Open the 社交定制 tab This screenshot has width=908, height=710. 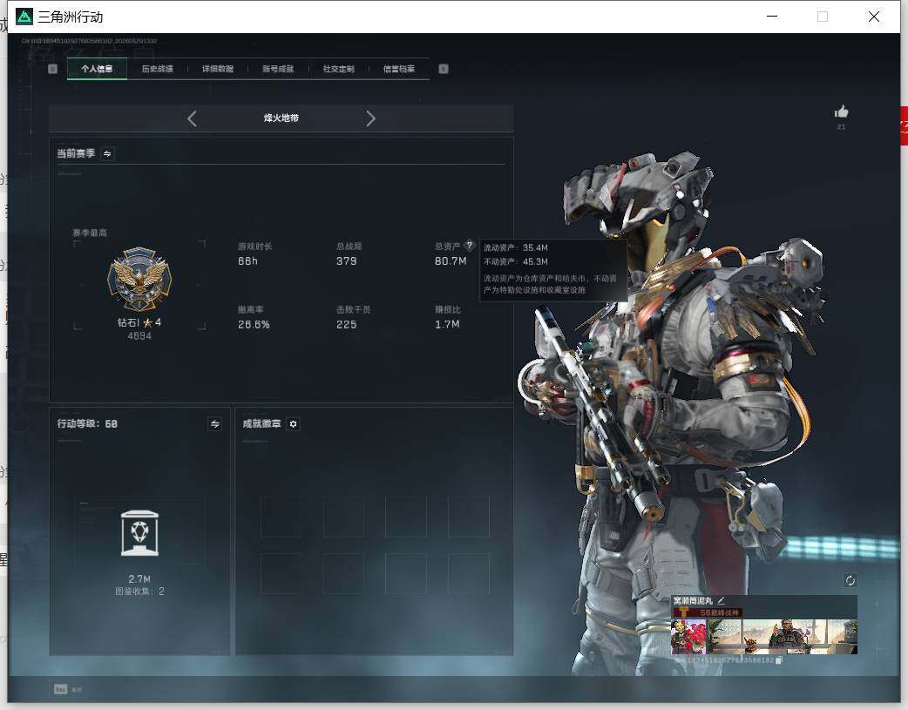pyautogui.click(x=338, y=69)
